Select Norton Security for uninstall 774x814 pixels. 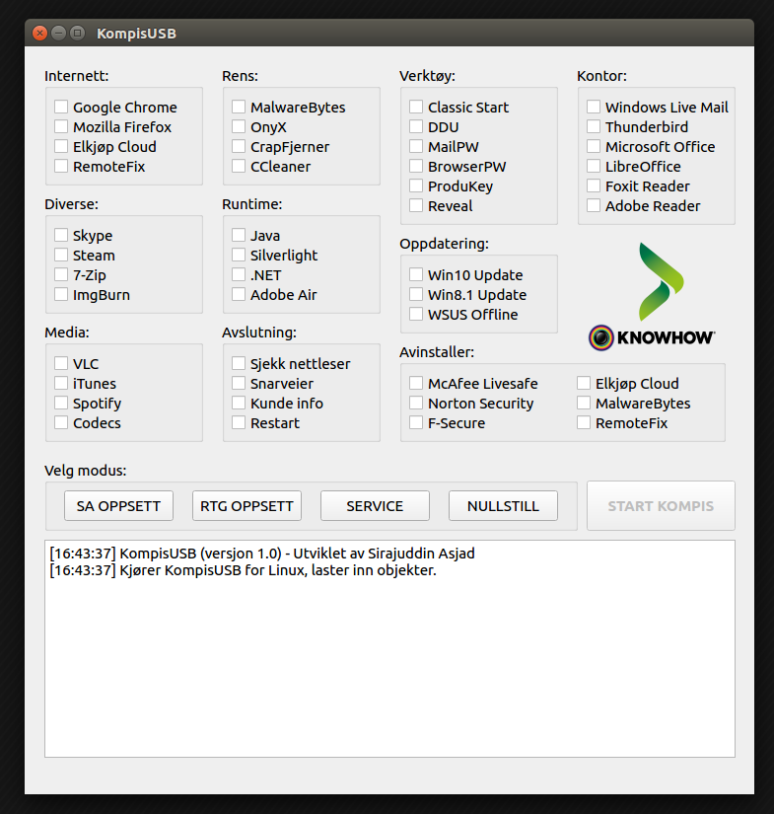[x=416, y=403]
